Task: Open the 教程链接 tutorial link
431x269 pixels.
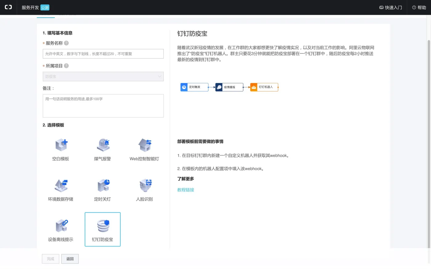Action: [x=186, y=190]
